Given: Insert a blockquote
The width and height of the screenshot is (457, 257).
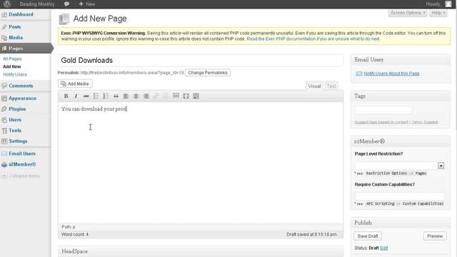Looking at the screenshot, I should tap(116, 96).
